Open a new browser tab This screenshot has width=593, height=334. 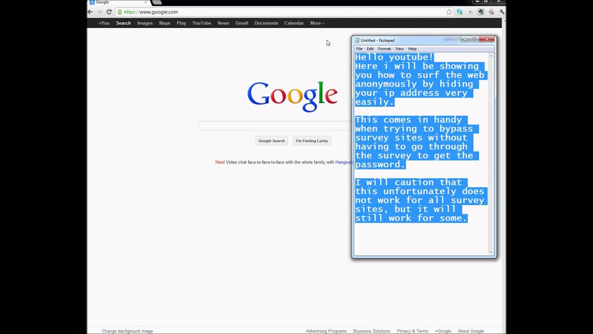pos(157,2)
